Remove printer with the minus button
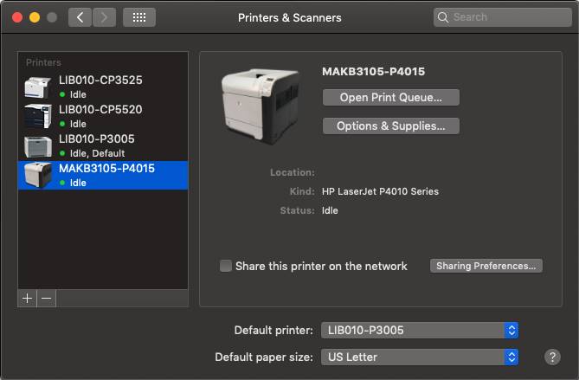 click(47, 298)
